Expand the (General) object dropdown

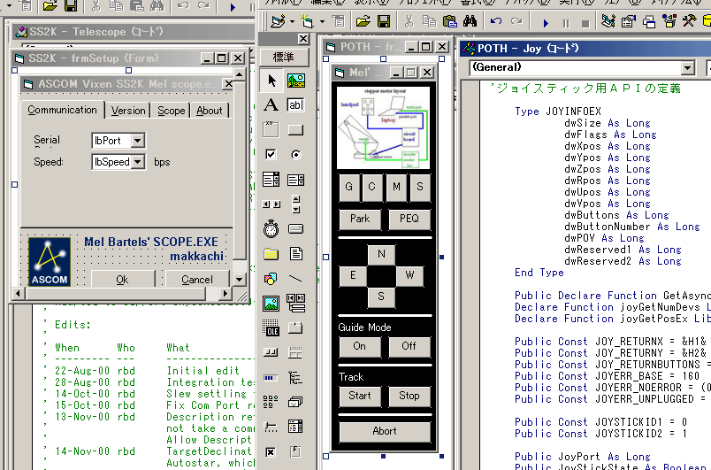(x=688, y=68)
